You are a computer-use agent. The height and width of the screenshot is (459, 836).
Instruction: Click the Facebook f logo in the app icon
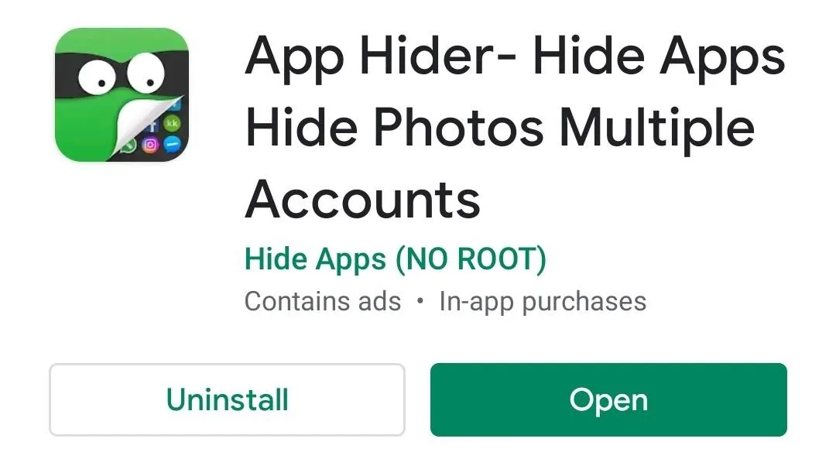pyautogui.click(x=152, y=126)
